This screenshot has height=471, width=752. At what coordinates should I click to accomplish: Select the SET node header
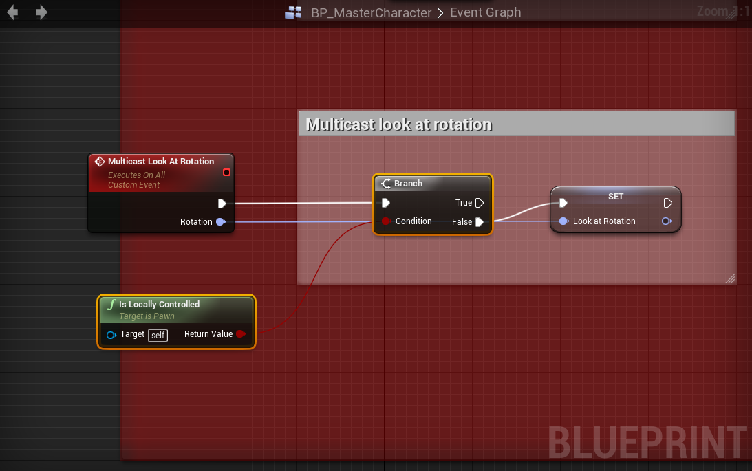(616, 197)
